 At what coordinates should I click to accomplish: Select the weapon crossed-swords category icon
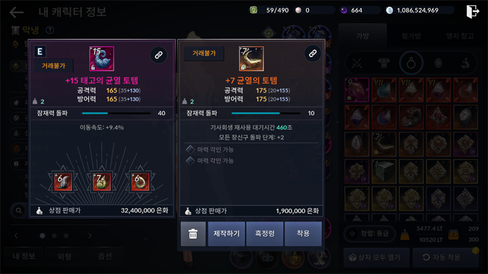point(357,63)
